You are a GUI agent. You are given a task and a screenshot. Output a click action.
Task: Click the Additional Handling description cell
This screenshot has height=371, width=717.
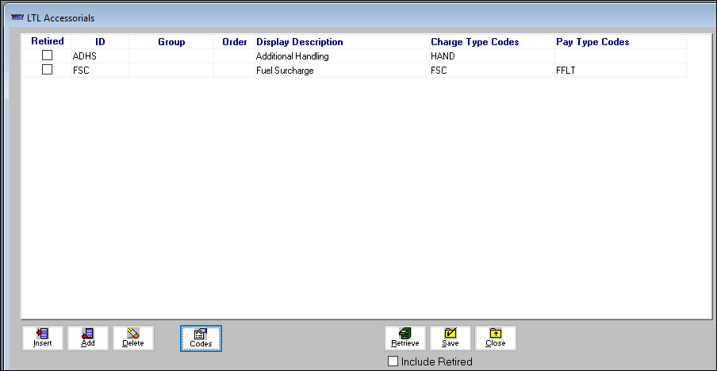(x=292, y=56)
